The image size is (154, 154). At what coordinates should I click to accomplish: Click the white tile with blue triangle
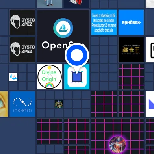[x=150, y=104]
